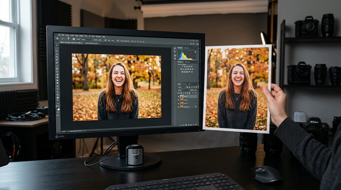Open the File menu

pos(59,35)
